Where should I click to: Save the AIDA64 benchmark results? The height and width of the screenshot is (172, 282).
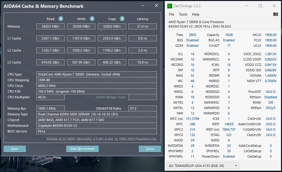pos(14,149)
